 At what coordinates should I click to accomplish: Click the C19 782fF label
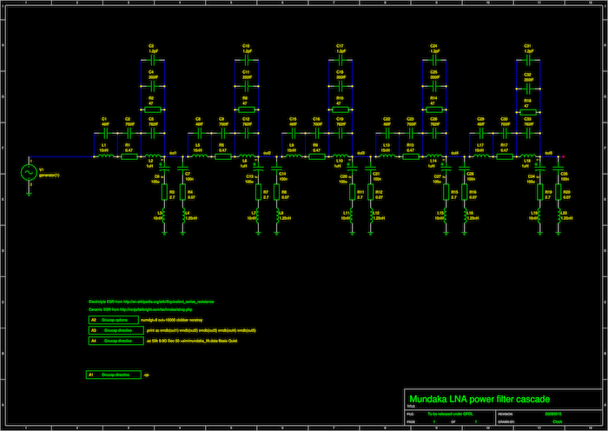tap(340, 122)
